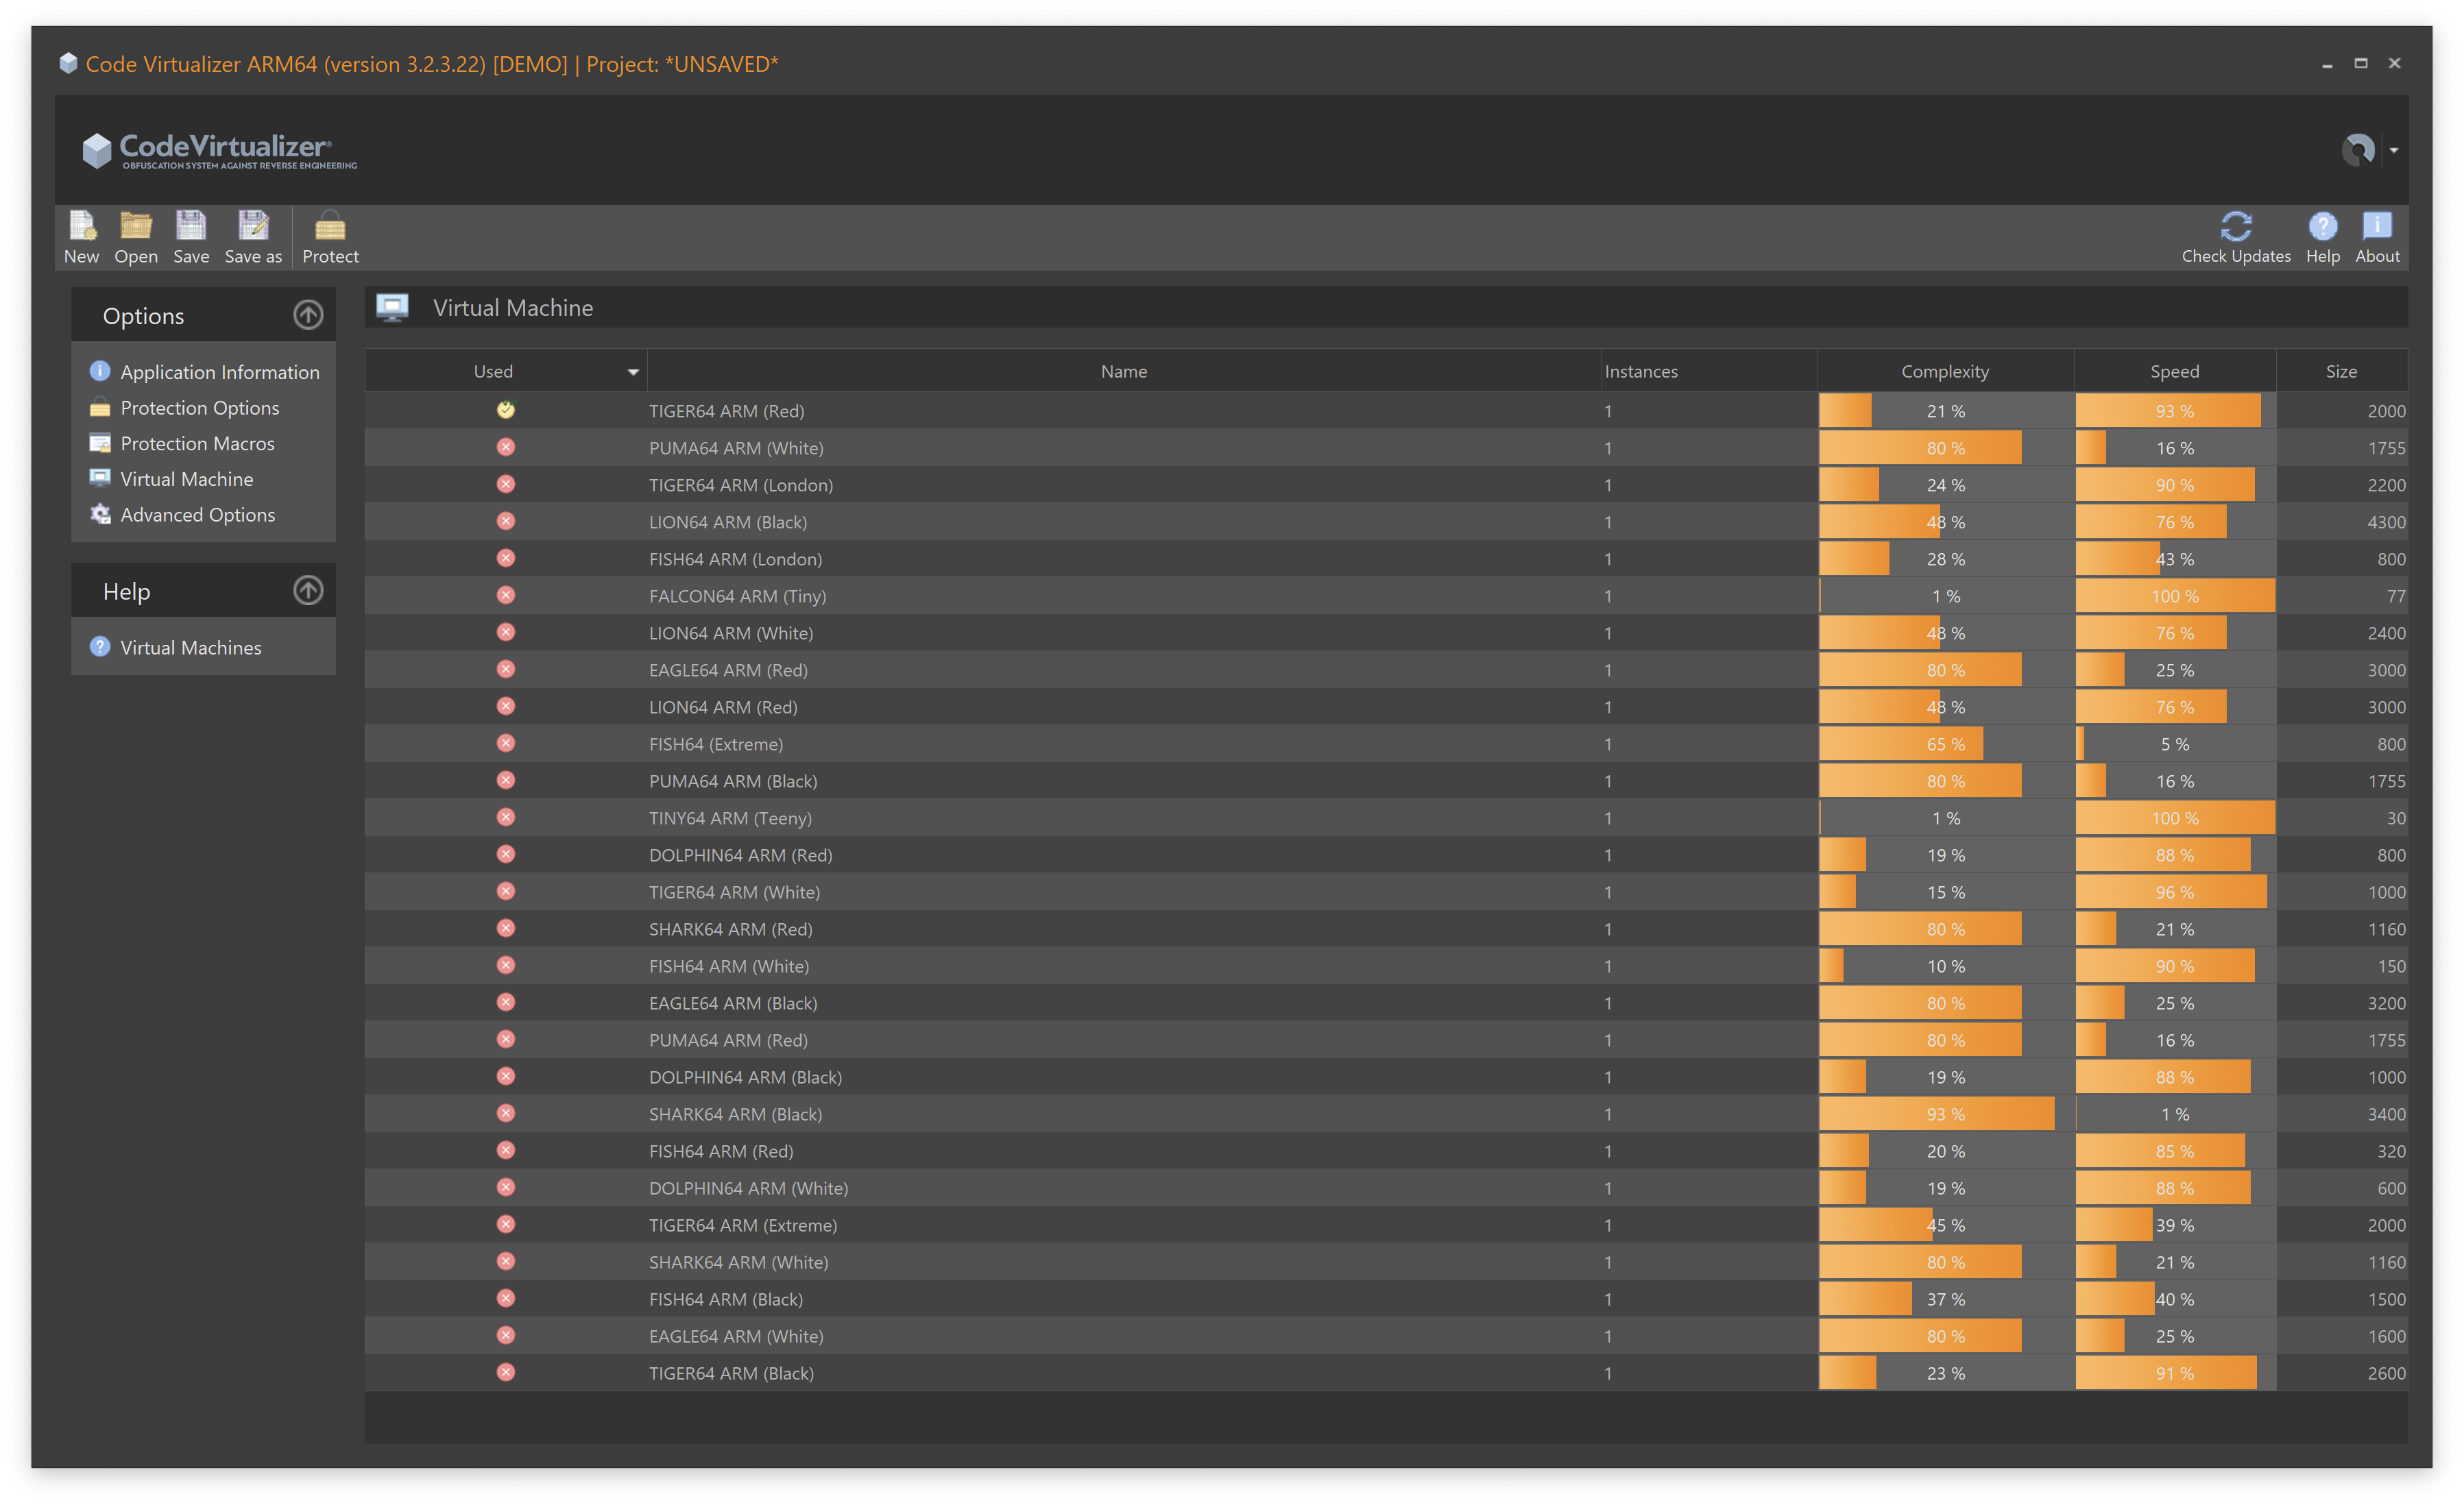The height and width of the screenshot is (1505, 2464).
Task: Open the Virtual Machines help topic
Action: coord(191,648)
